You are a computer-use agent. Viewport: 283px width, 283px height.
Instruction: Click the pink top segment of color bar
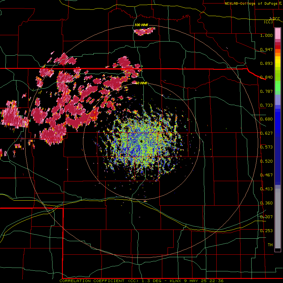278,33
